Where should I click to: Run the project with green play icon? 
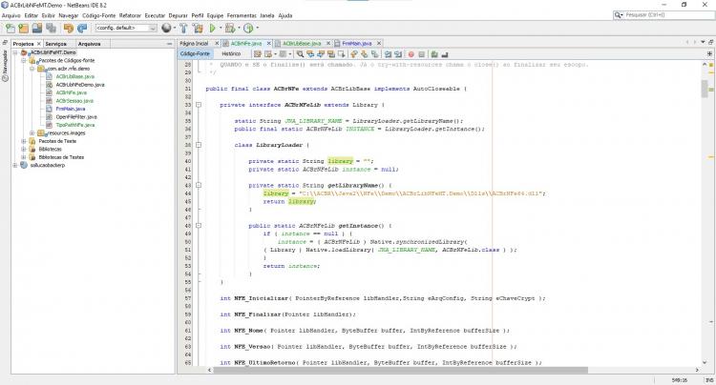click(212, 29)
